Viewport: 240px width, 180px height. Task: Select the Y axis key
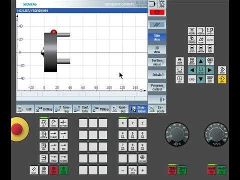pyautogui.click(x=132, y=123)
